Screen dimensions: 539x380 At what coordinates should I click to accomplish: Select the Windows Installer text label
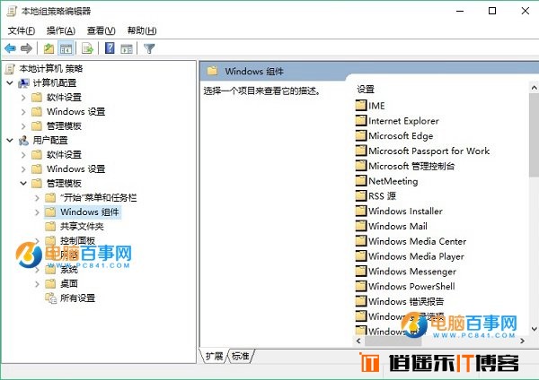point(405,211)
